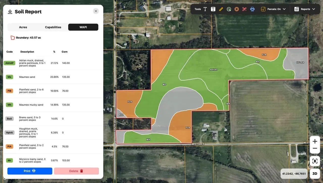This screenshot has height=183, width=323.
Task: Choose the red scissors cut tool
Action: point(244,9)
